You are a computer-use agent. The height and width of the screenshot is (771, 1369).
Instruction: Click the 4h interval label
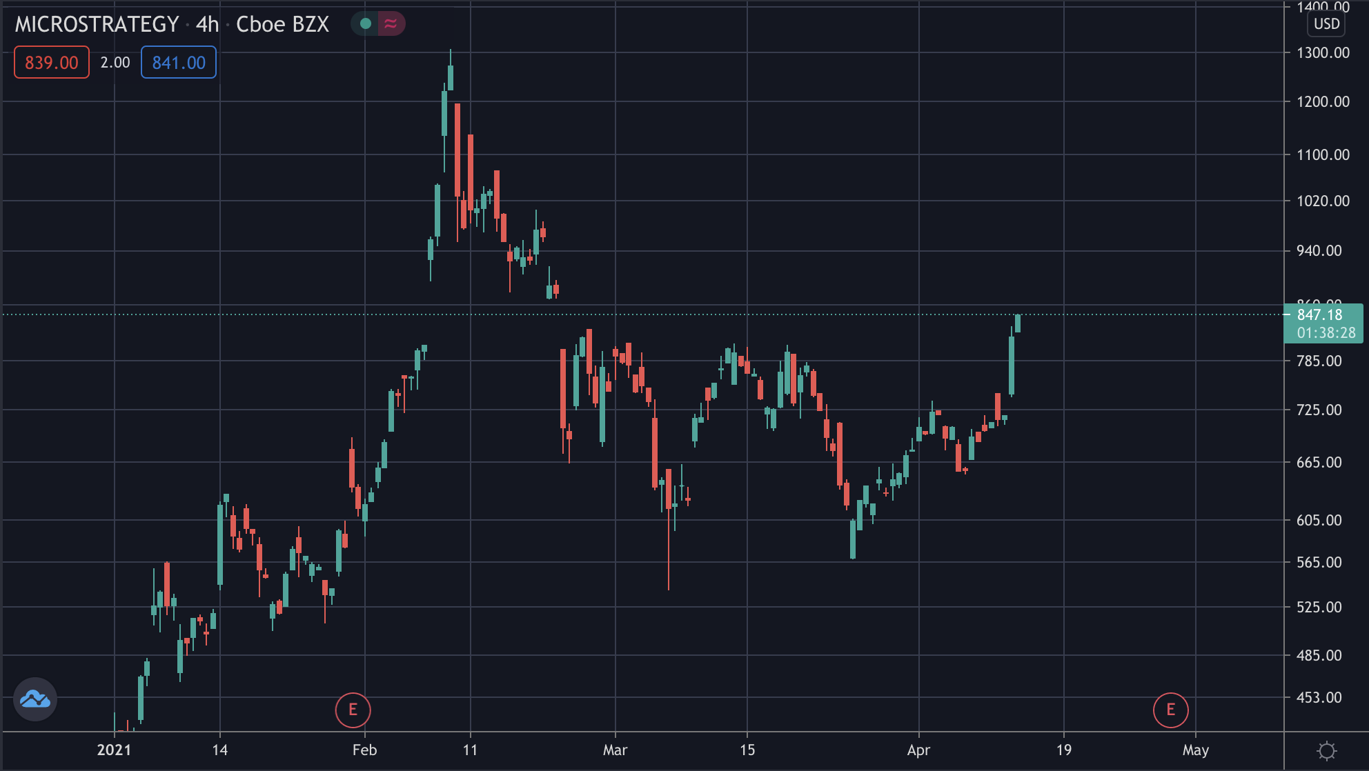click(207, 24)
